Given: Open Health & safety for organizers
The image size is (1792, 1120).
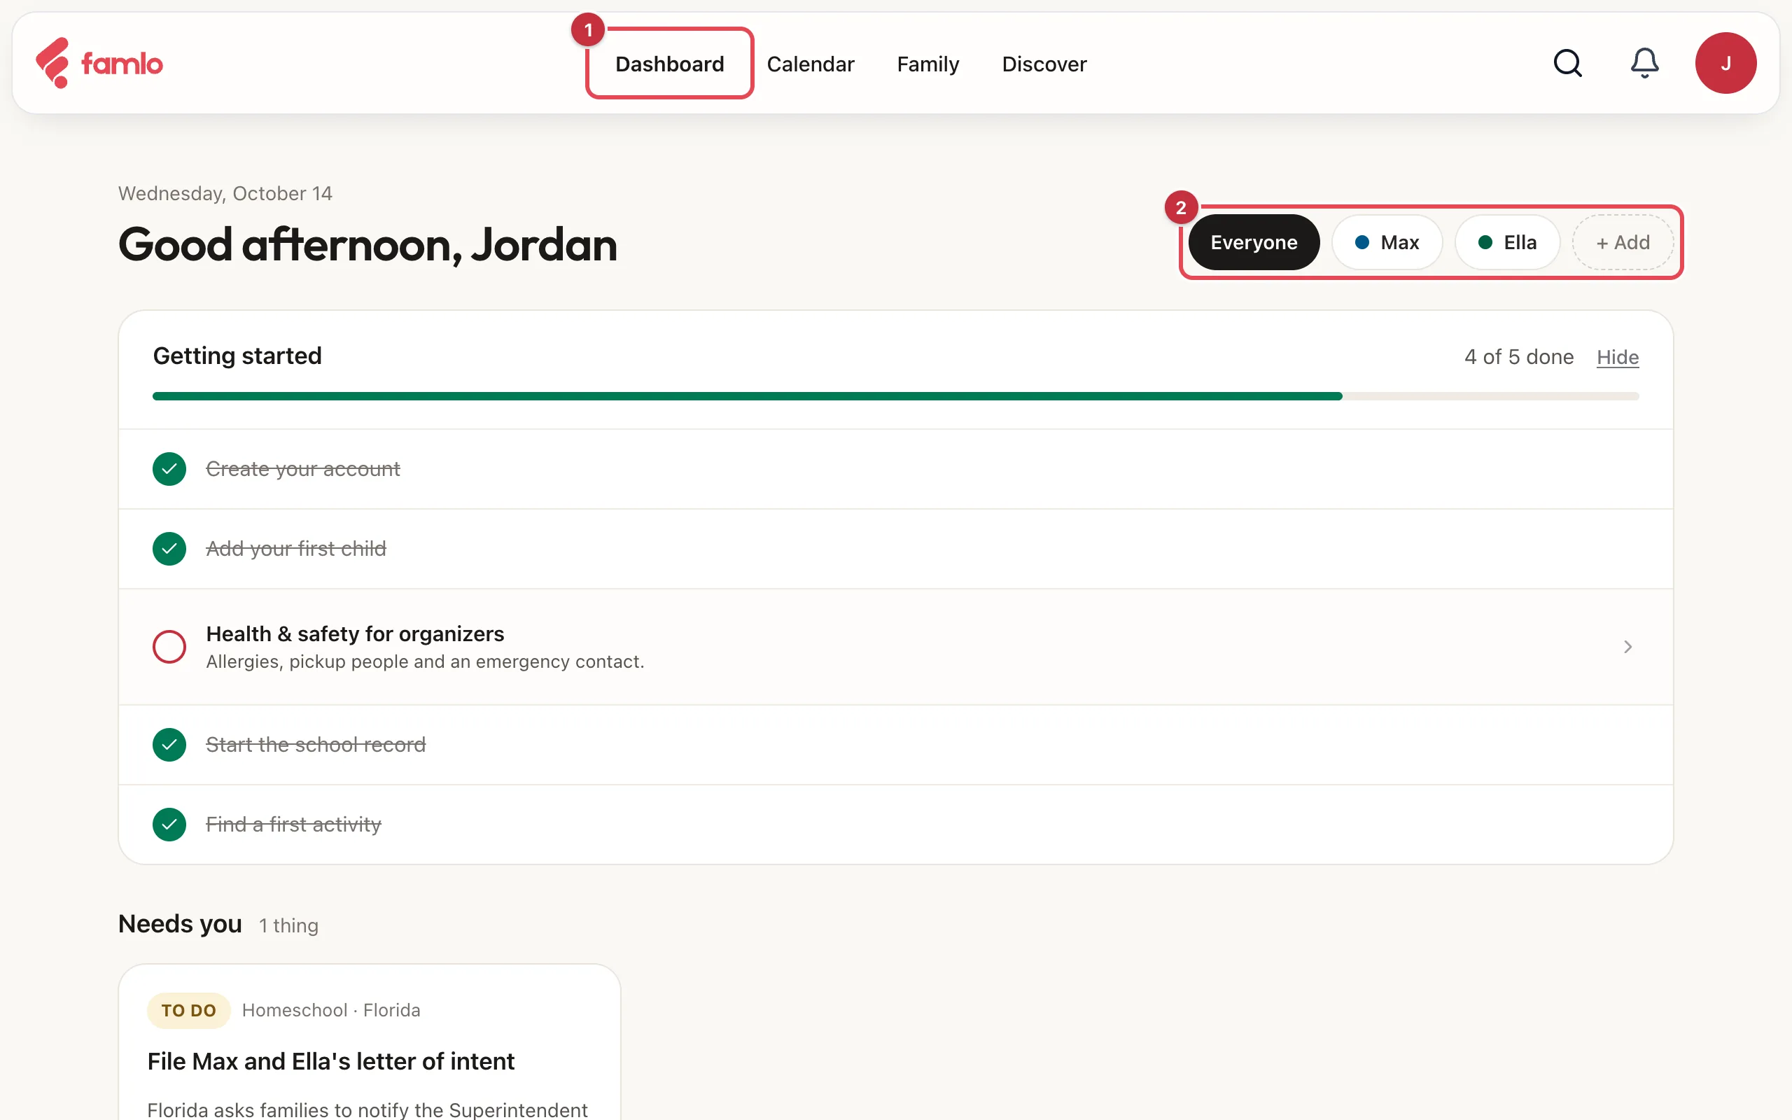Looking at the screenshot, I should [895, 647].
